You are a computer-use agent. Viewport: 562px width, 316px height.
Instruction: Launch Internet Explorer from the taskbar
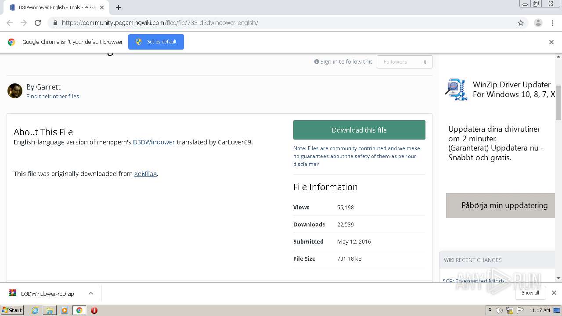coord(35,310)
